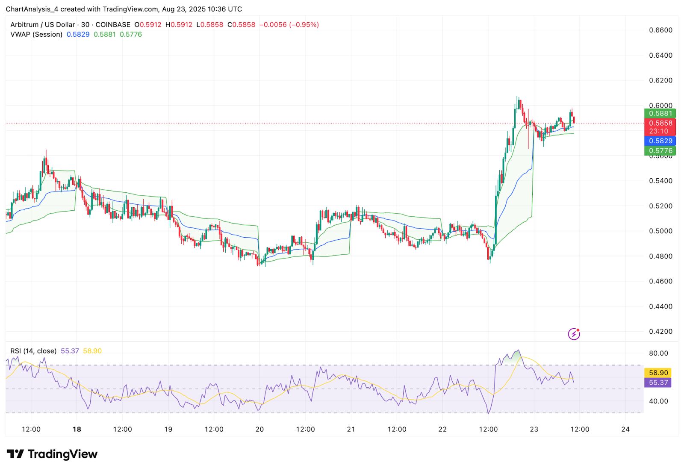Click the date label 18 on time axis
Image resolution: width=684 pixels, height=471 pixels.
click(x=77, y=429)
